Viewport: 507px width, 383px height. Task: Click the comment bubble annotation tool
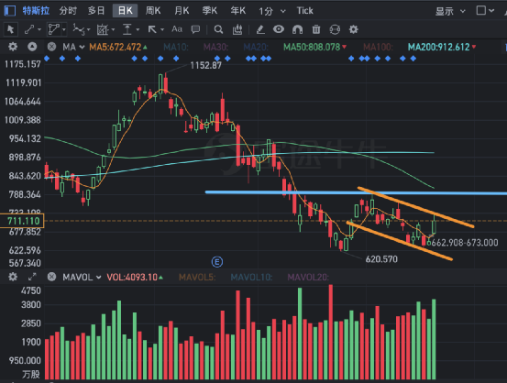coord(195,29)
